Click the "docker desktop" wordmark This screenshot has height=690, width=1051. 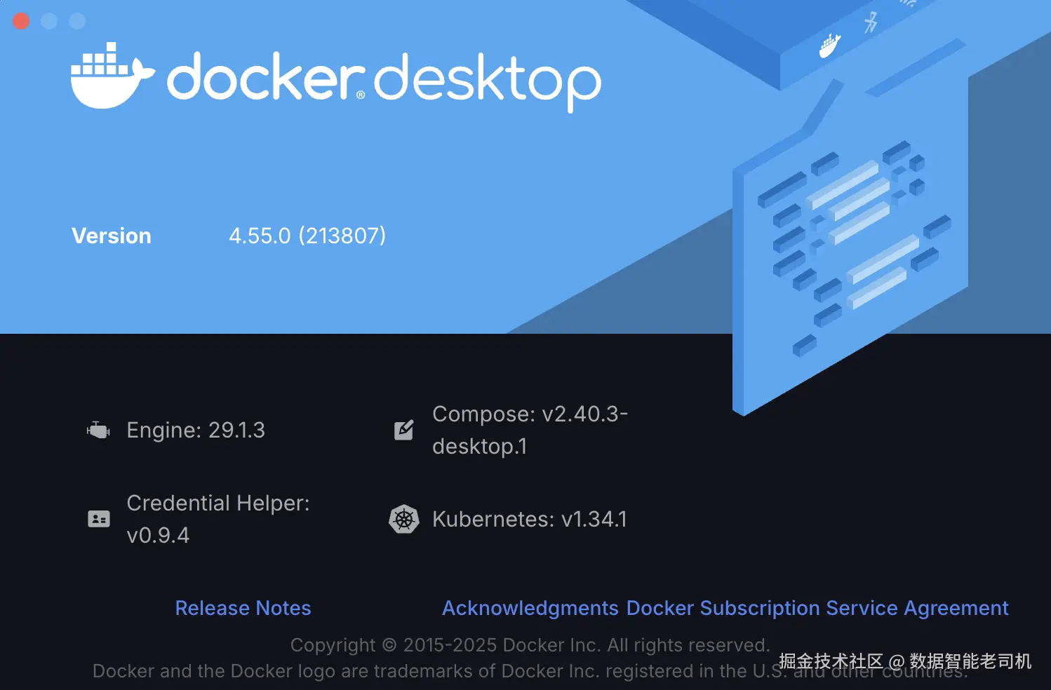(x=384, y=81)
